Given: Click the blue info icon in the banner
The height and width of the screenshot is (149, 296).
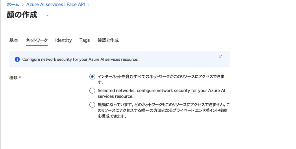Looking at the screenshot, I should pyautogui.click(x=17, y=59).
